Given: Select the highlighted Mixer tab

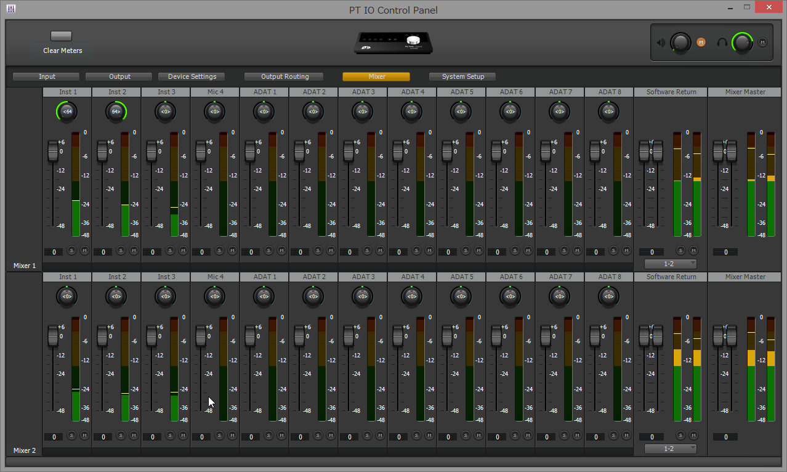Looking at the screenshot, I should [376, 76].
